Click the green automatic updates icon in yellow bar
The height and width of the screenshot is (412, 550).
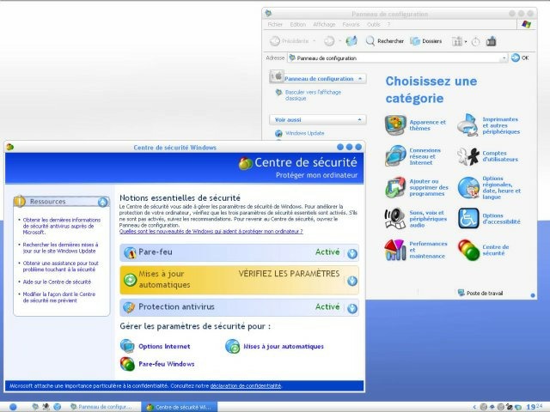130,280
